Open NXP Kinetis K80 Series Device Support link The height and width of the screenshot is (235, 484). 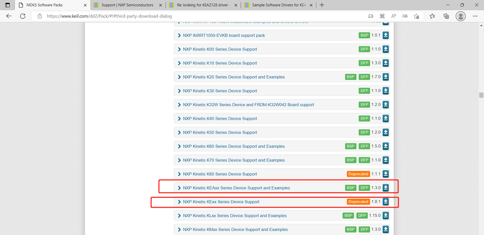click(220, 174)
